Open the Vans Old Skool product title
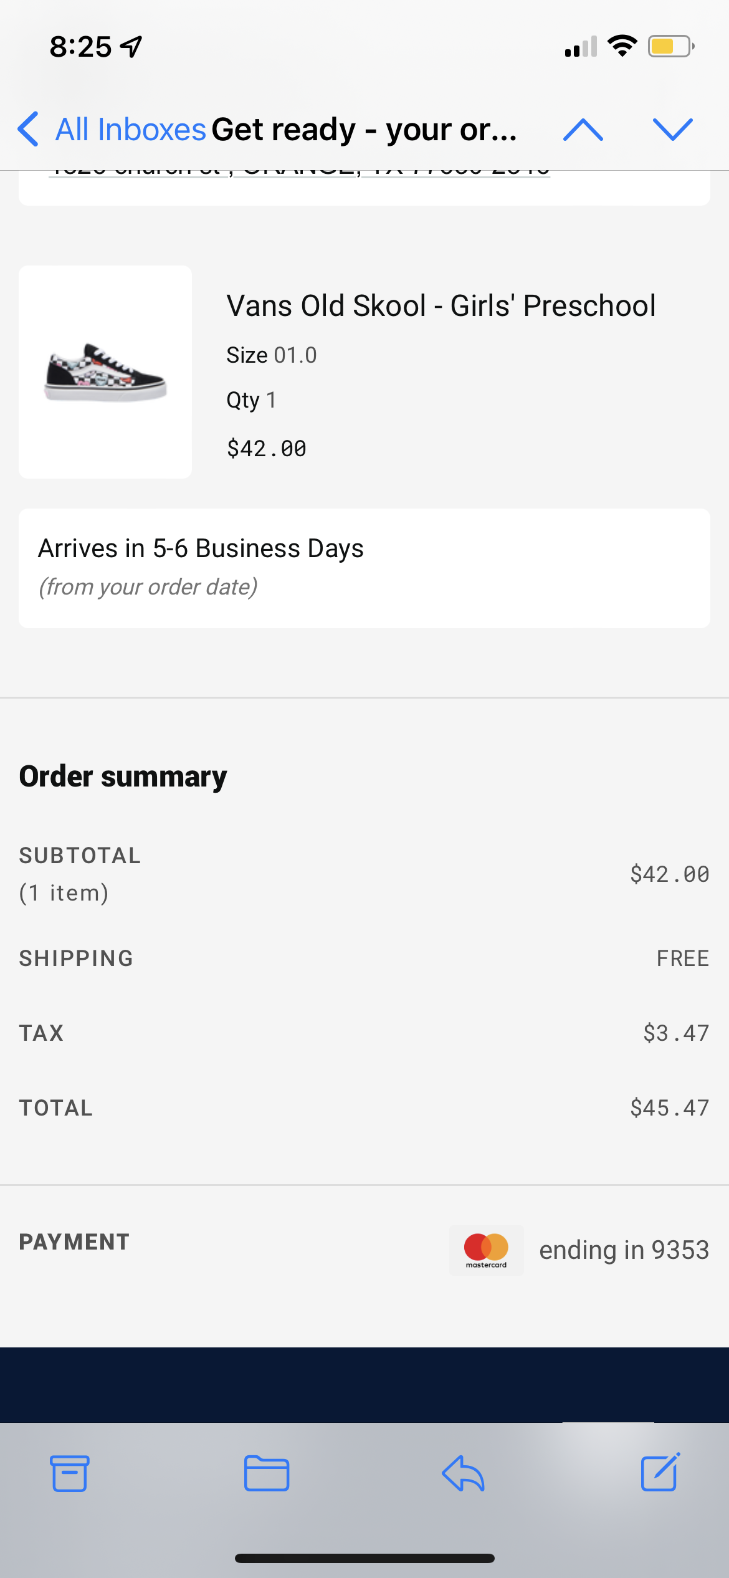 (x=441, y=306)
